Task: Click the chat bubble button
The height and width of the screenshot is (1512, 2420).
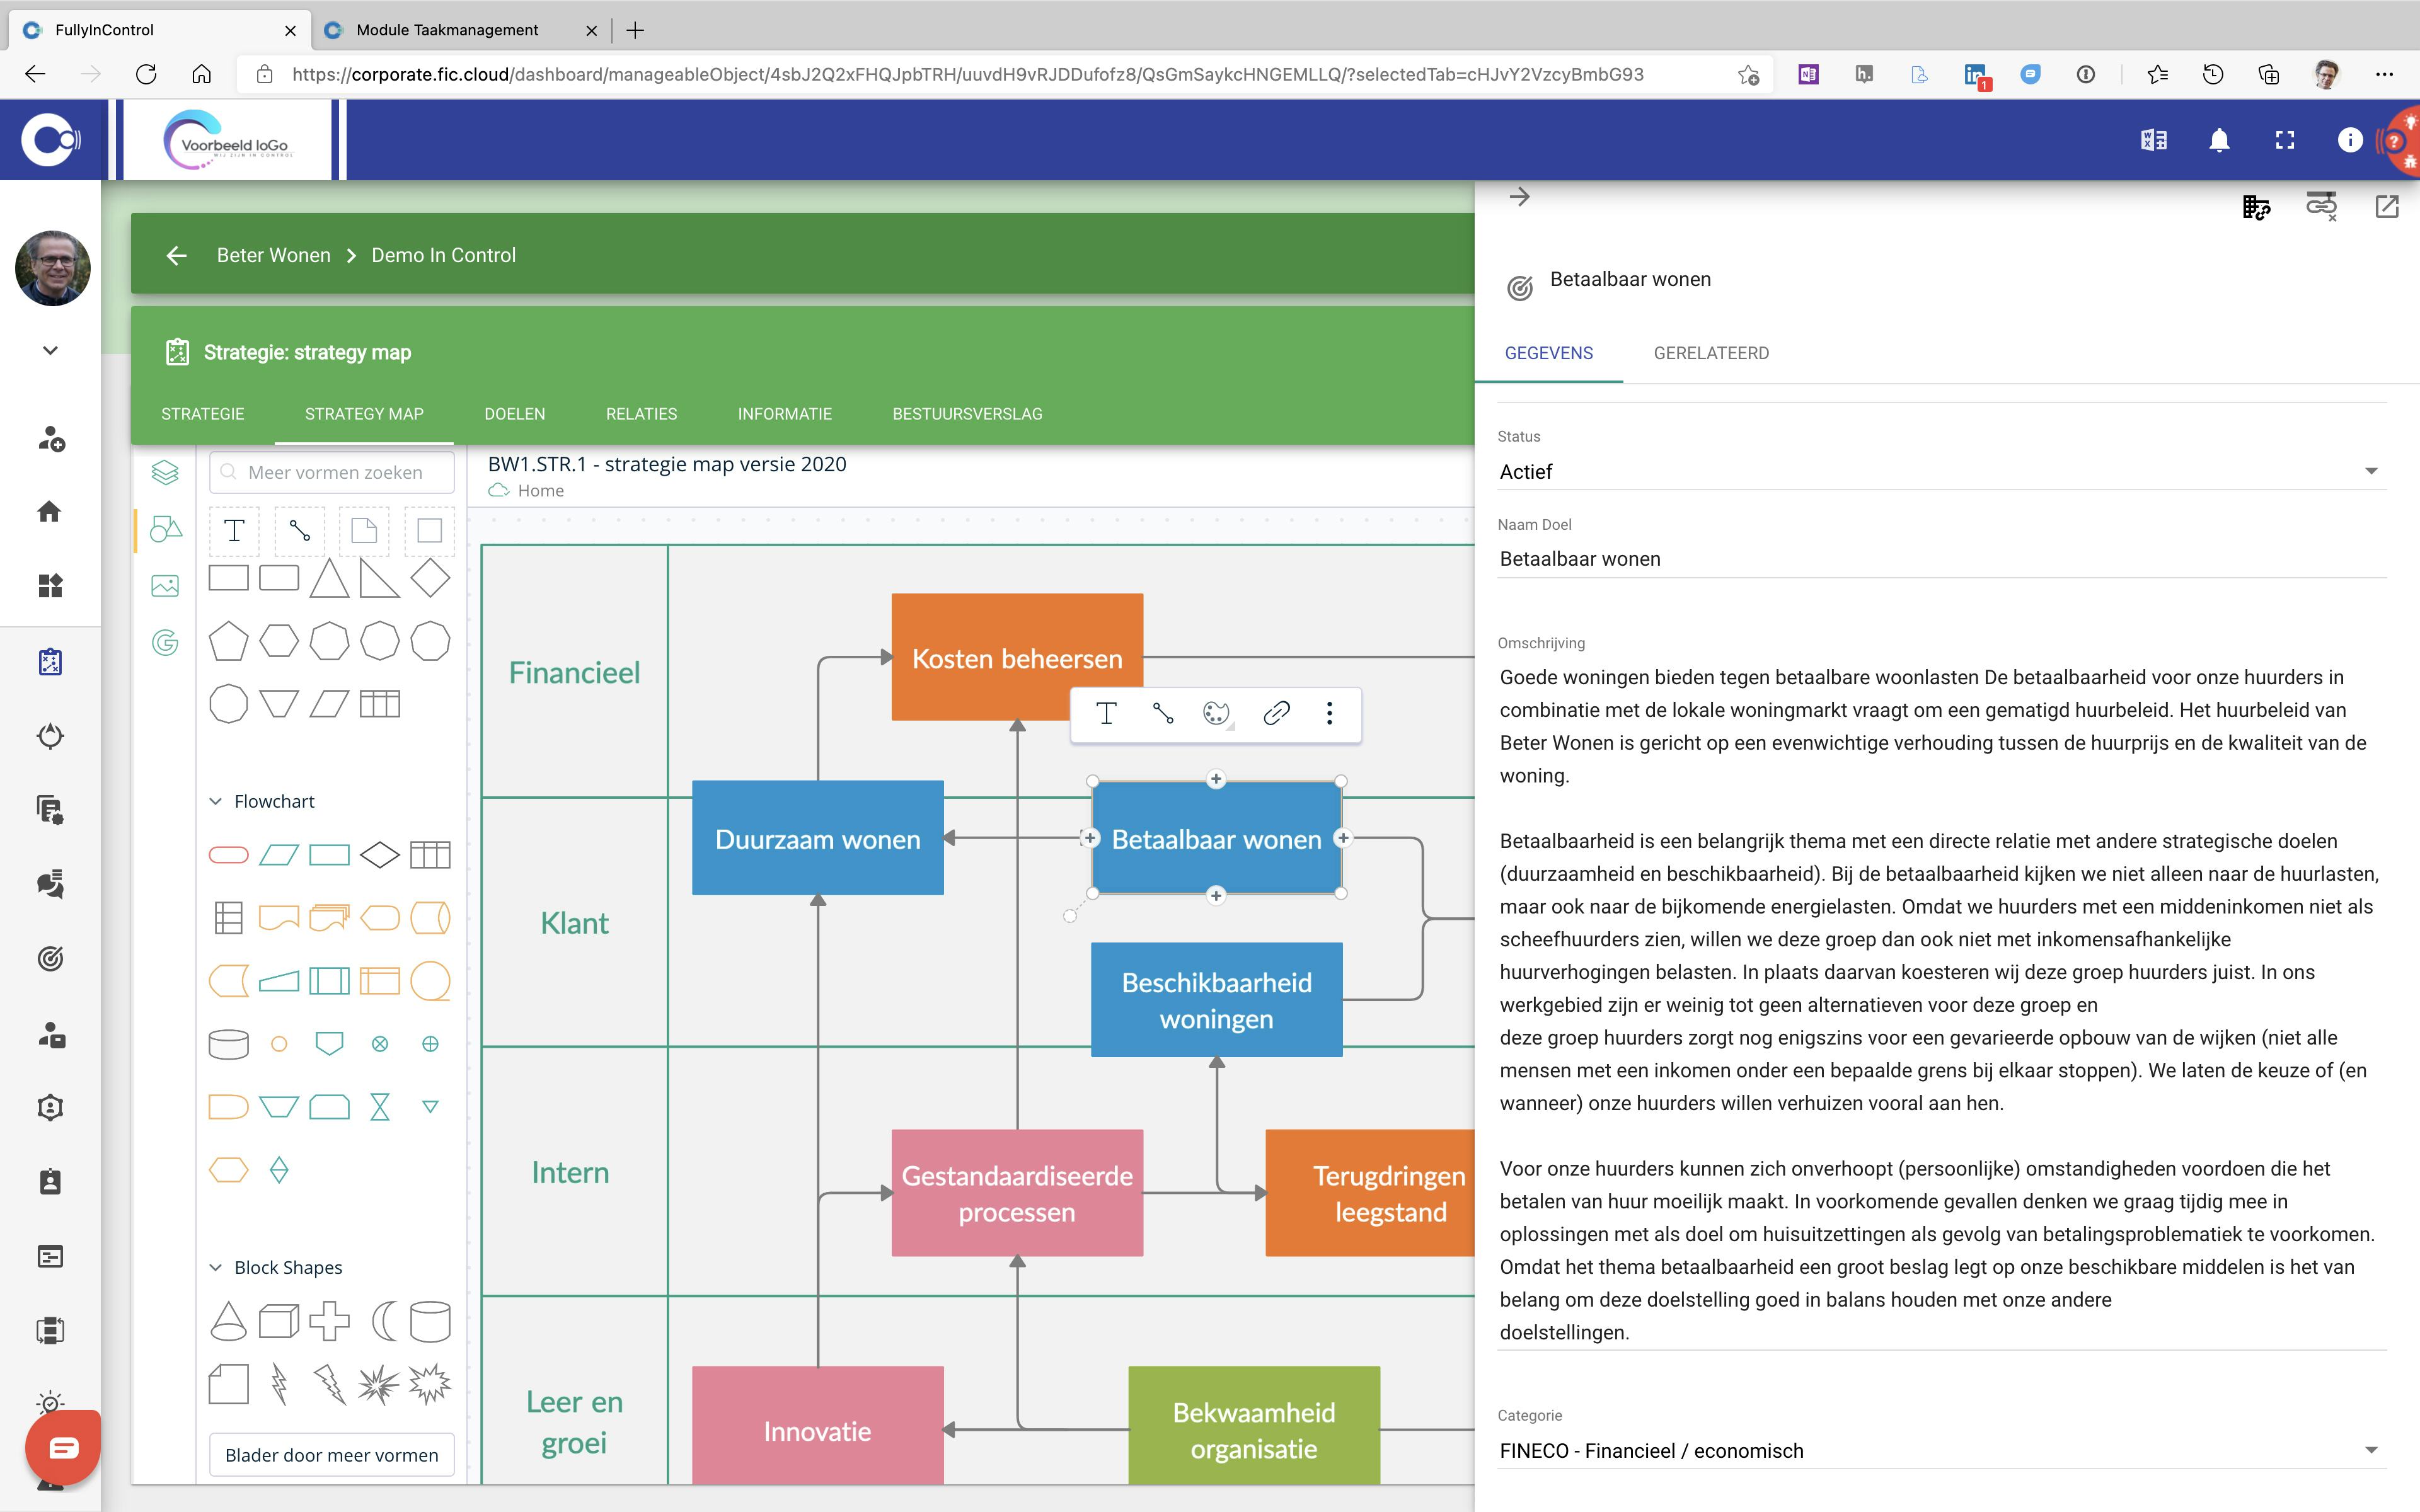Action: point(63,1447)
